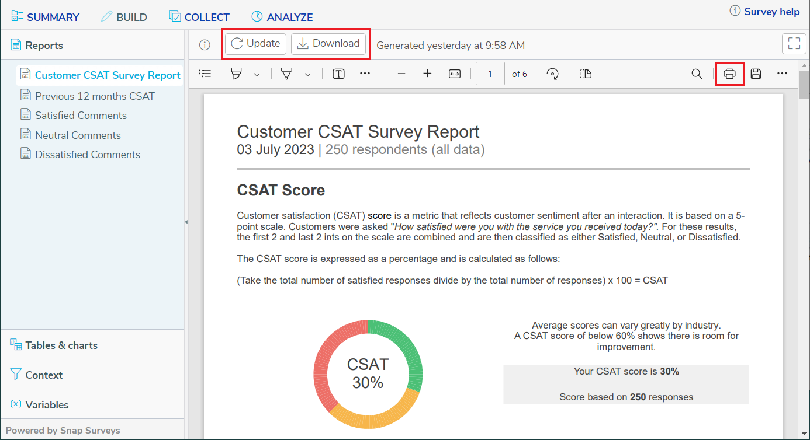Expand the Context section
810x440 pixels.
click(43, 375)
